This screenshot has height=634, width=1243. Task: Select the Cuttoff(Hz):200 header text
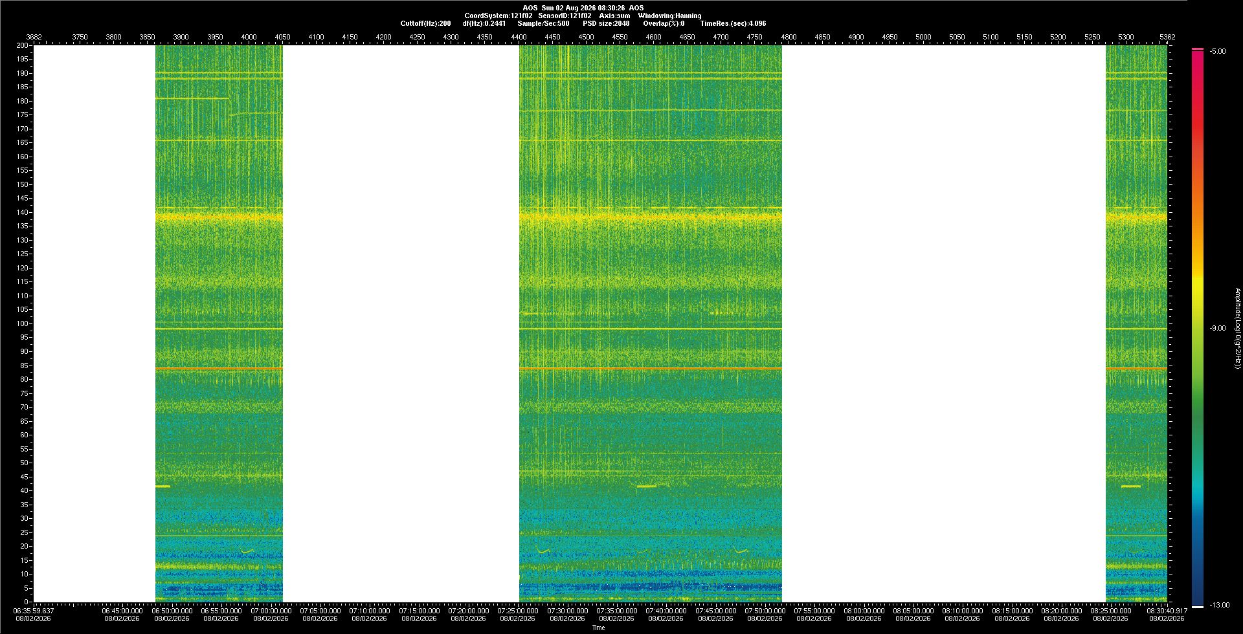[425, 23]
